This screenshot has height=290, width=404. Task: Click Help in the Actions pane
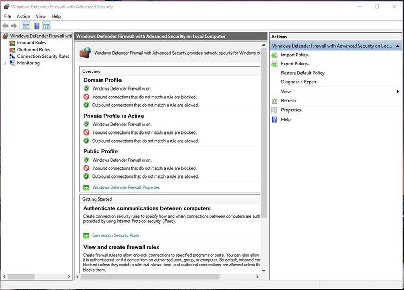[x=286, y=119]
